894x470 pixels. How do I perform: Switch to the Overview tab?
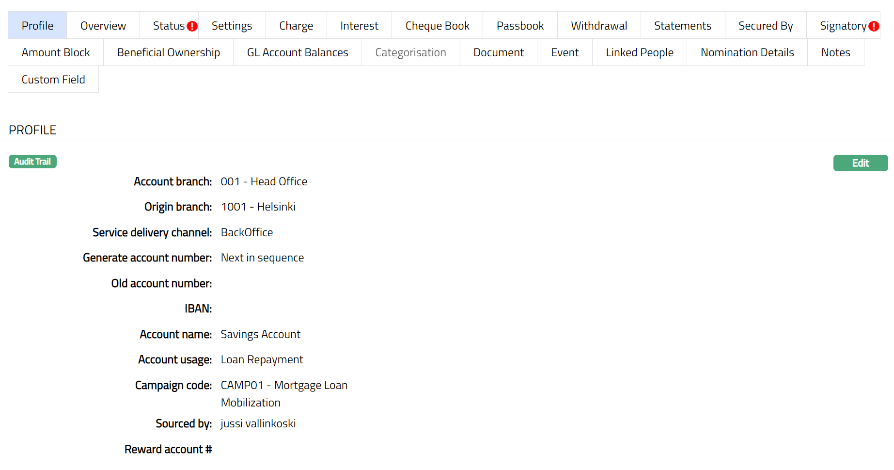tap(103, 26)
